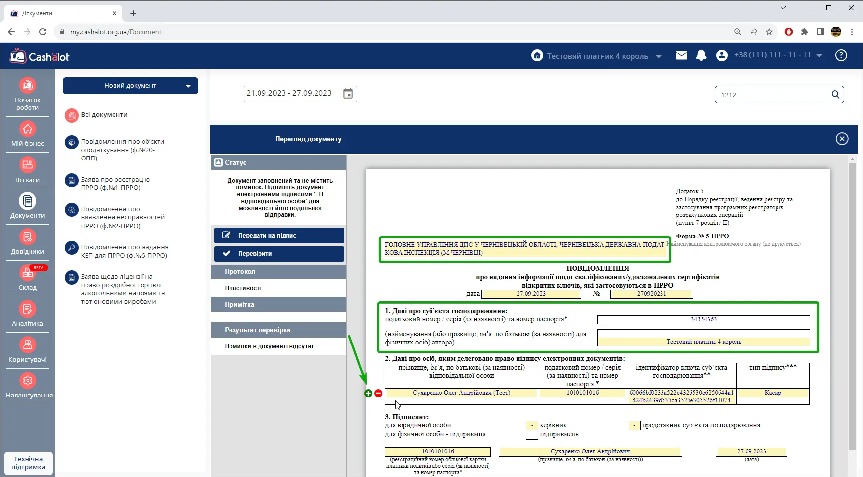
Task: Open Всі каси sidebar icon
Action: [x=28, y=165]
